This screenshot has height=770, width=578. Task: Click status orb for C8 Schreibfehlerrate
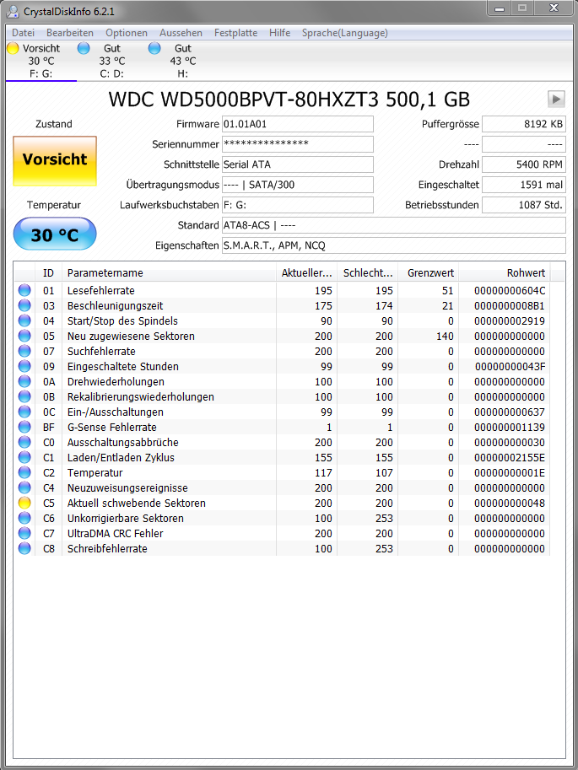pos(24,549)
